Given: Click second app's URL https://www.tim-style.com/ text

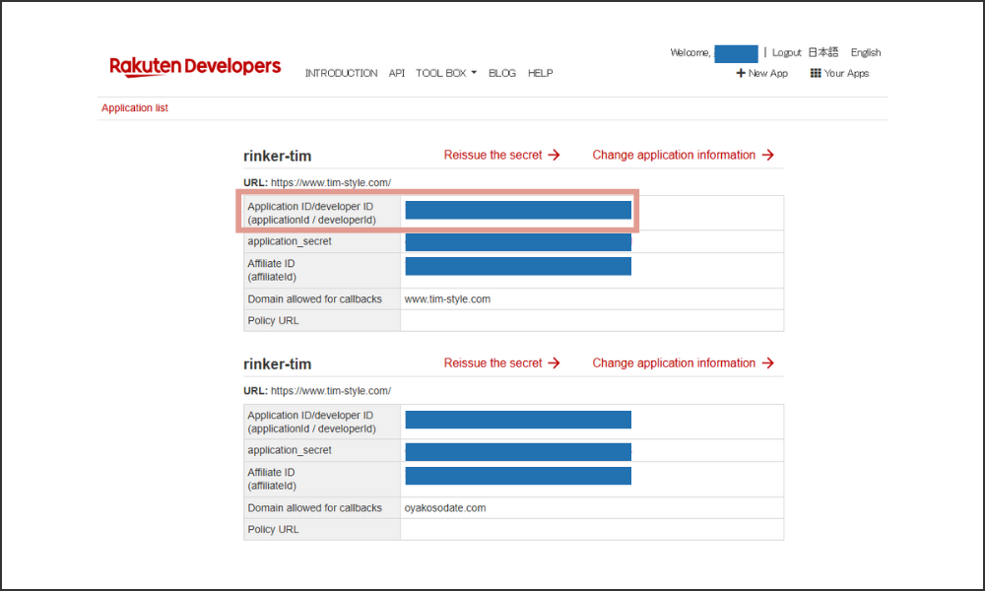Looking at the screenshot, I should click(330, 391).
